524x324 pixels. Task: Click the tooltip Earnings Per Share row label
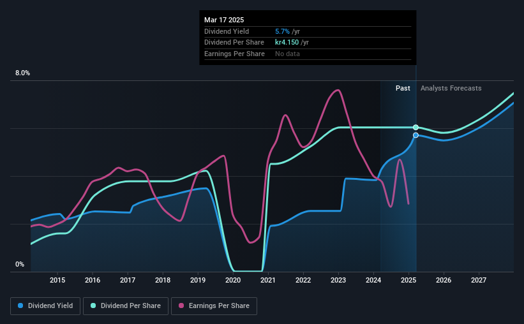[x=234, y=54]
